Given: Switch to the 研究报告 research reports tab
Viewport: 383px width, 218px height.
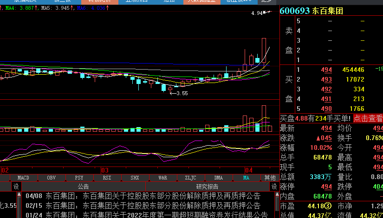Looking at the screenshot, I should (208, 187).
